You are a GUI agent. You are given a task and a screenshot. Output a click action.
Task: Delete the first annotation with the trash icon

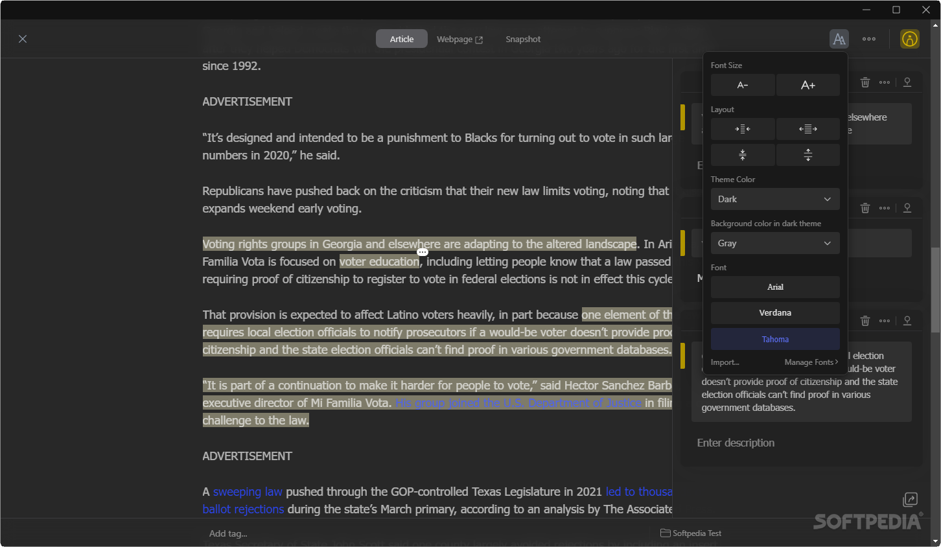(x=865, y=82)
